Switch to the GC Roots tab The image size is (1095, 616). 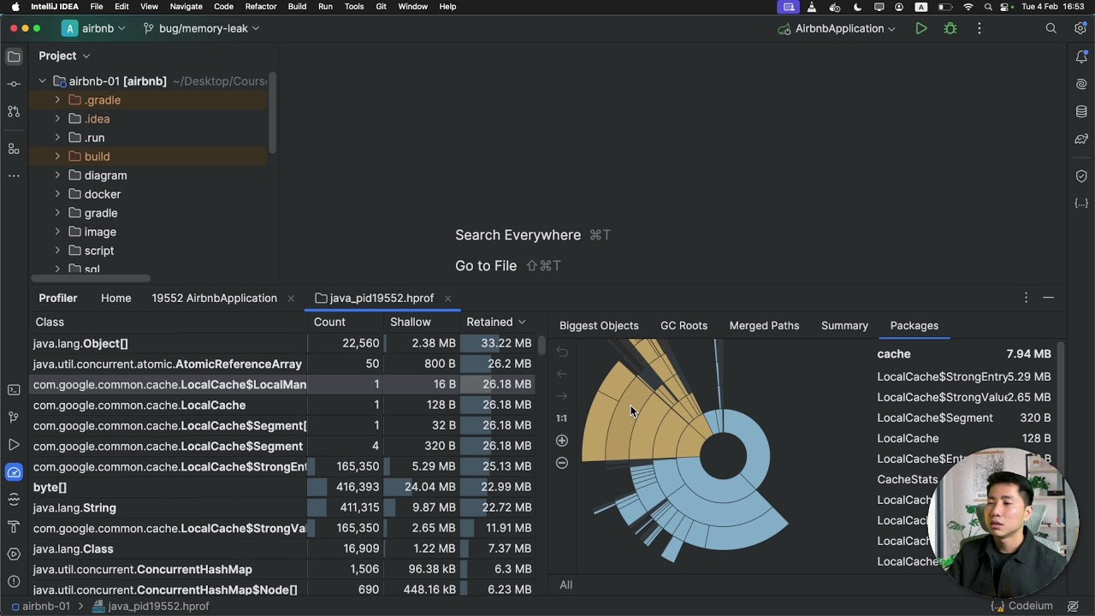tap(684, 326)
